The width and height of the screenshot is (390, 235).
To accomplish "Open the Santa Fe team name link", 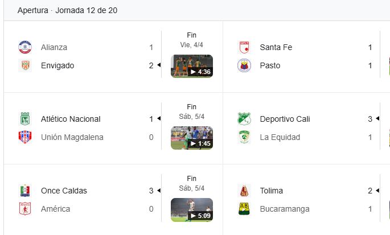I will click(276, 47).
